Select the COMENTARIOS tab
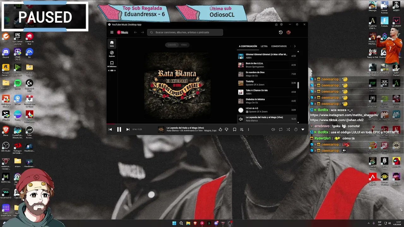Viewport: 404px width, 227px height. point(279,46)
